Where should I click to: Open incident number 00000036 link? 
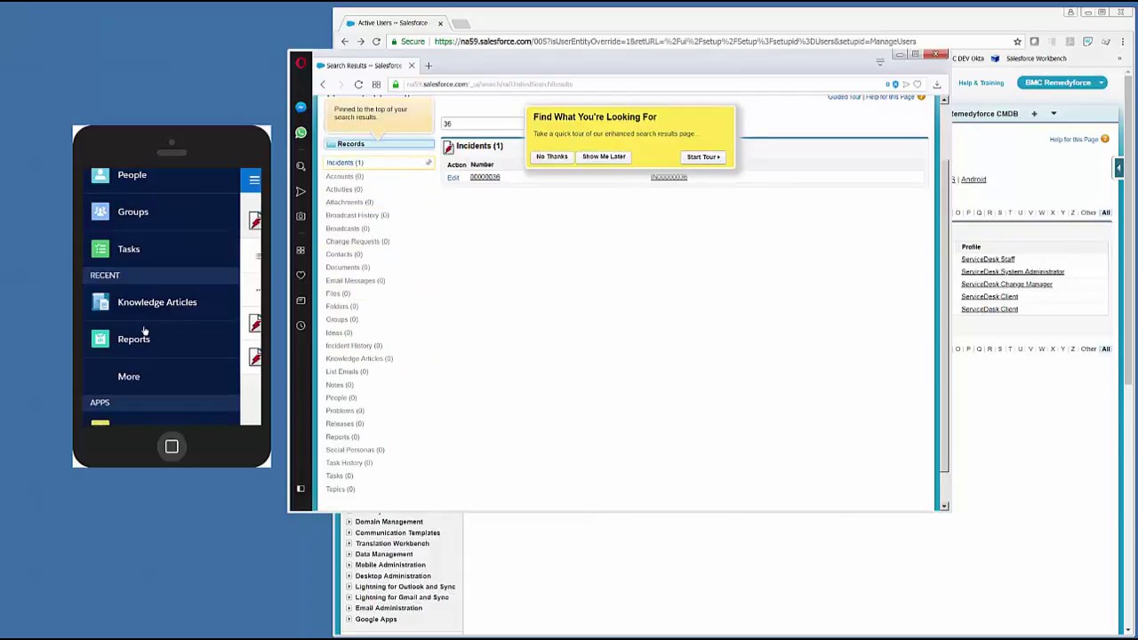pyautogui.click(x=485, y=177)
